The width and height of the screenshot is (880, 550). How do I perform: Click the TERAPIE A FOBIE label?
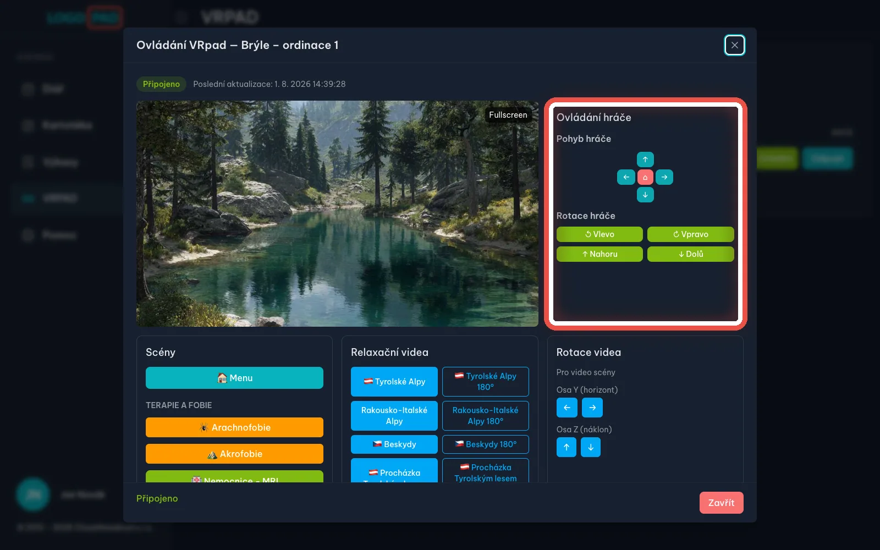179,405
